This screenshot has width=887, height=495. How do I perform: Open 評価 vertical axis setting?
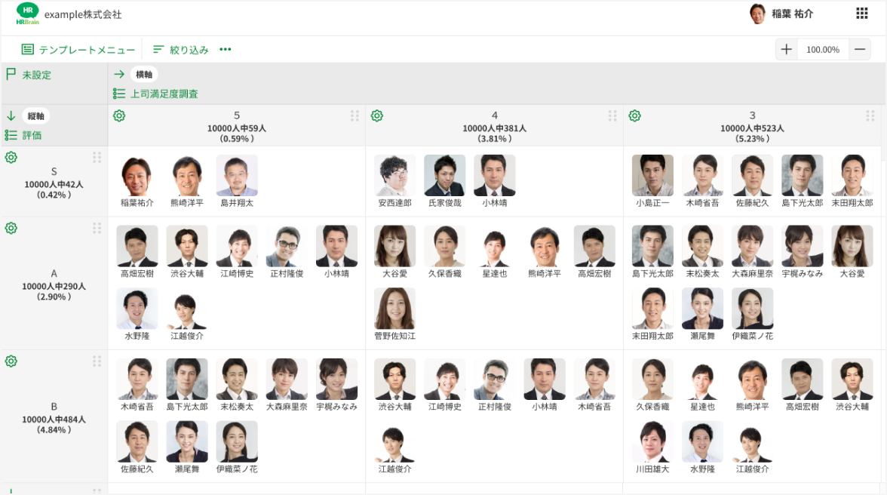click(x=23, y=135)
